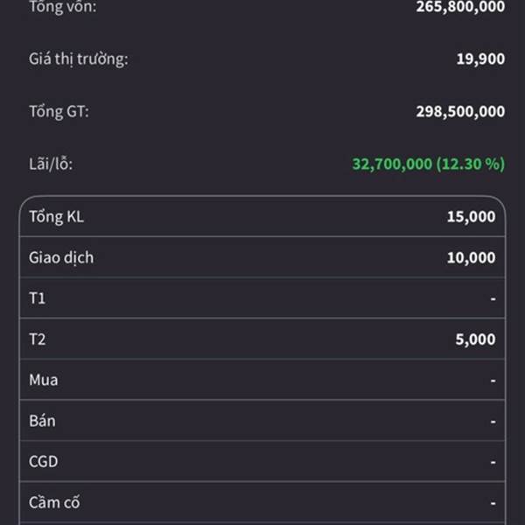
Task: Tap the Lãi/lỗ label
Action: coord(51,164)
